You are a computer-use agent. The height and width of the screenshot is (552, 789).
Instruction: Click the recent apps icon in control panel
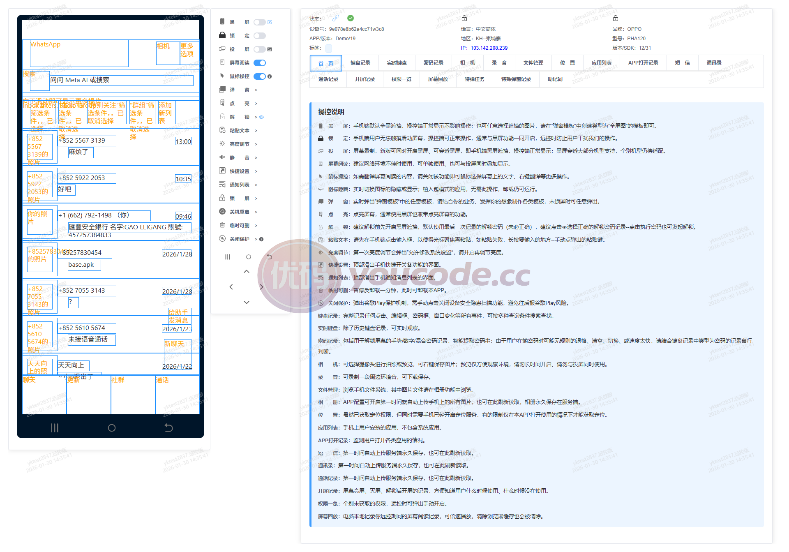228,257
